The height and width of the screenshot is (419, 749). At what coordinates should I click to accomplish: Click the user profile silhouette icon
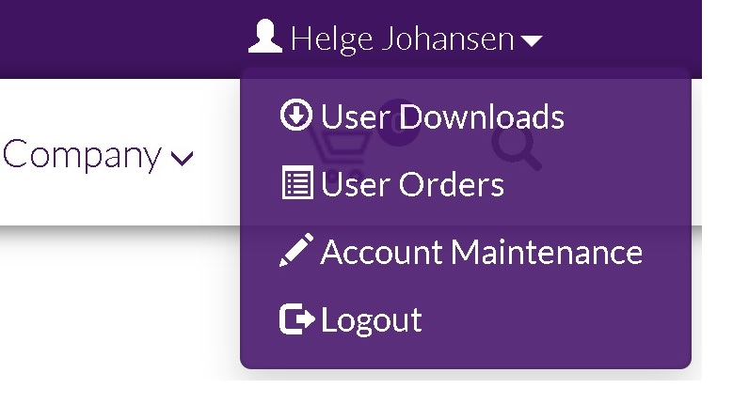pos(265,37)
